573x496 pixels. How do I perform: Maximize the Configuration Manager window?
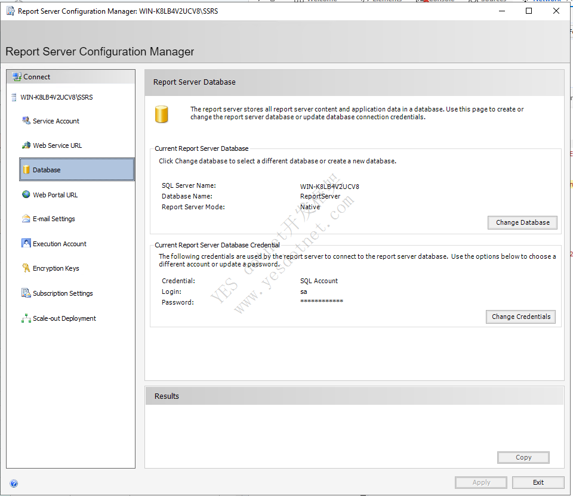click(528, 11)
